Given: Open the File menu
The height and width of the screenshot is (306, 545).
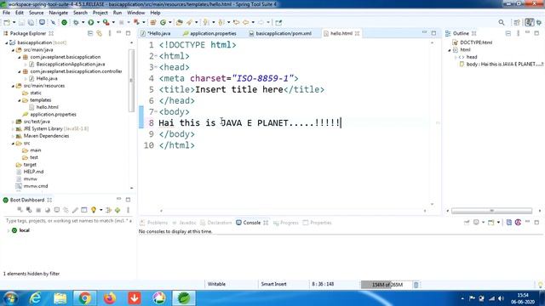Looking at the screenshot, I should pos(6,13).
